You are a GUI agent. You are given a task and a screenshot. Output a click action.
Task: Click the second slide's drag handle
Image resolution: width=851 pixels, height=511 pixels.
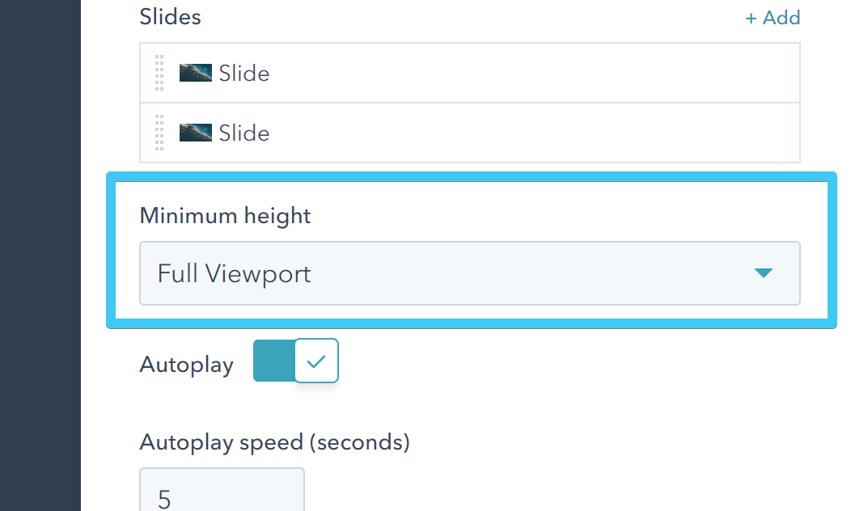click(x=159, y=133)
